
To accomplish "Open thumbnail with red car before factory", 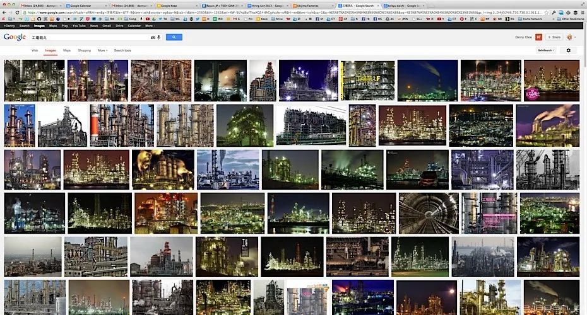I will coord(417,169).
